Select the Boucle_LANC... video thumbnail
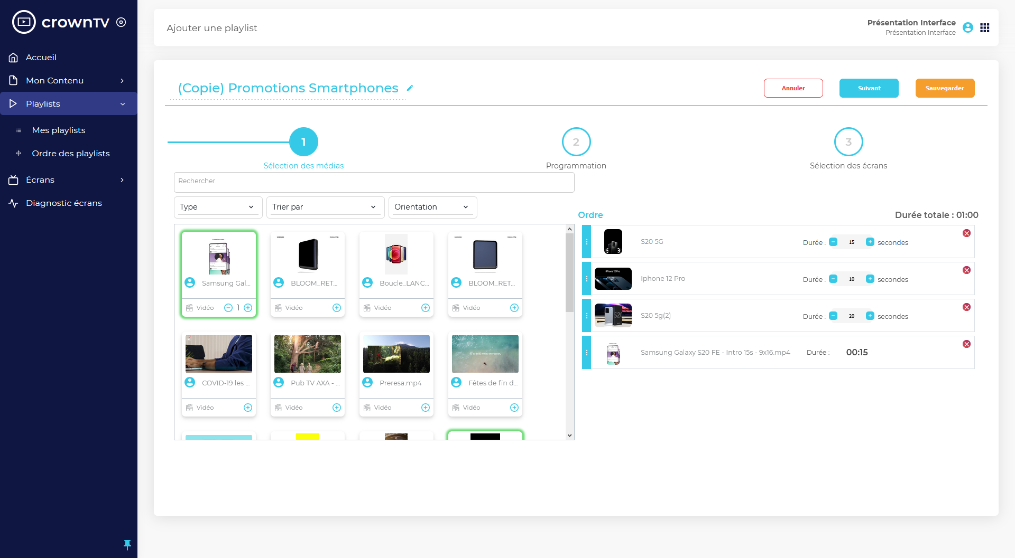 pos(396,254)
